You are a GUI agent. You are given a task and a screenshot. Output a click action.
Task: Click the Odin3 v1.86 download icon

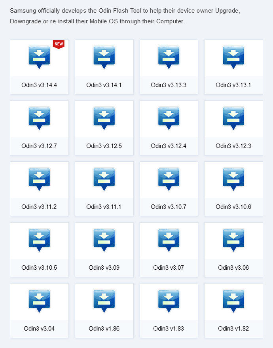coord(104,301)
